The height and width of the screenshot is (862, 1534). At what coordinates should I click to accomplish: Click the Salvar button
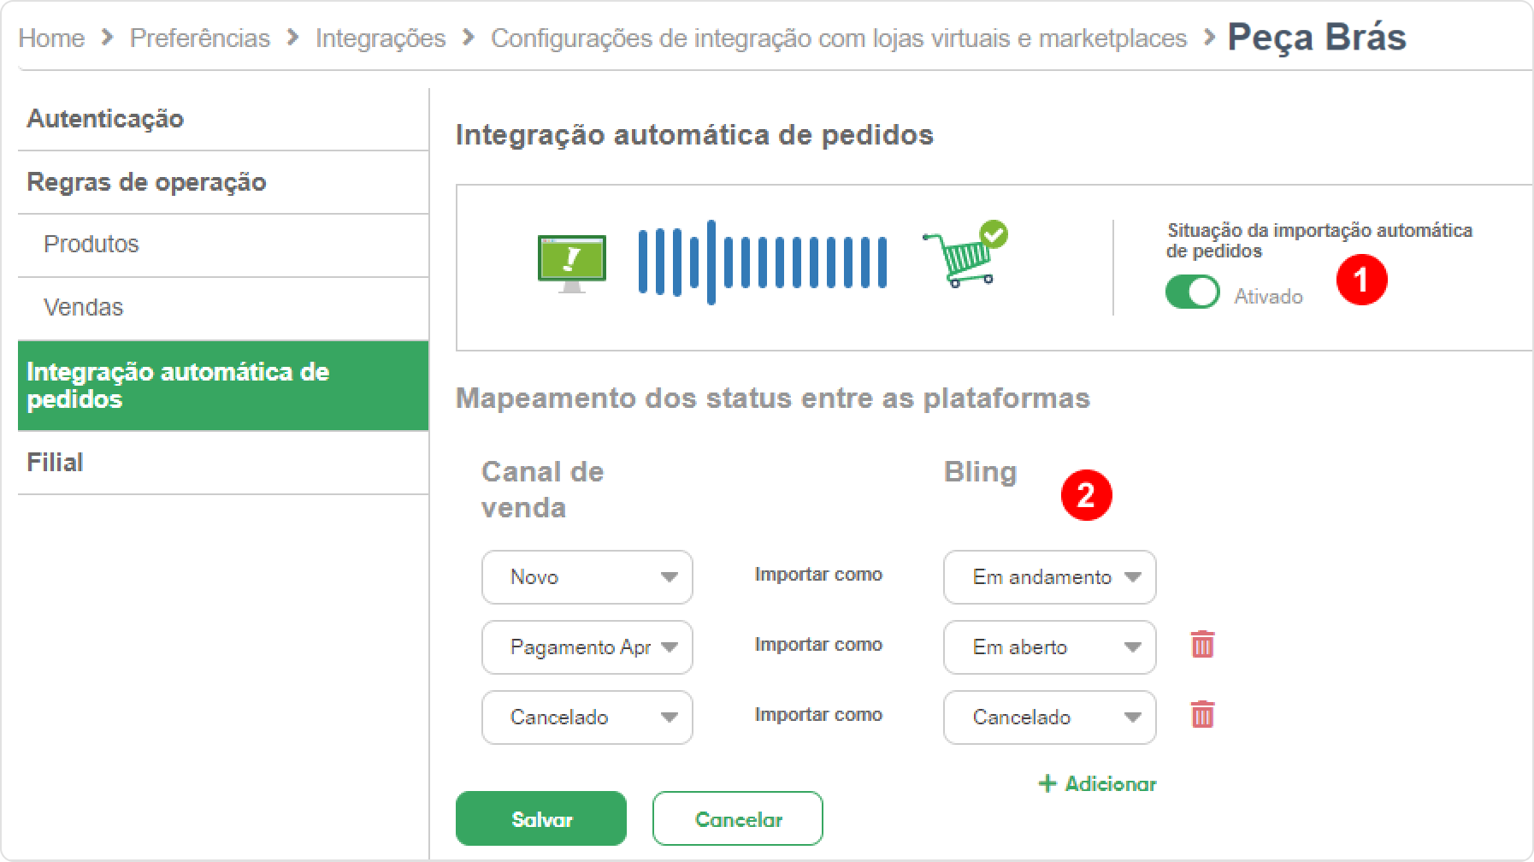pos(541,818)
